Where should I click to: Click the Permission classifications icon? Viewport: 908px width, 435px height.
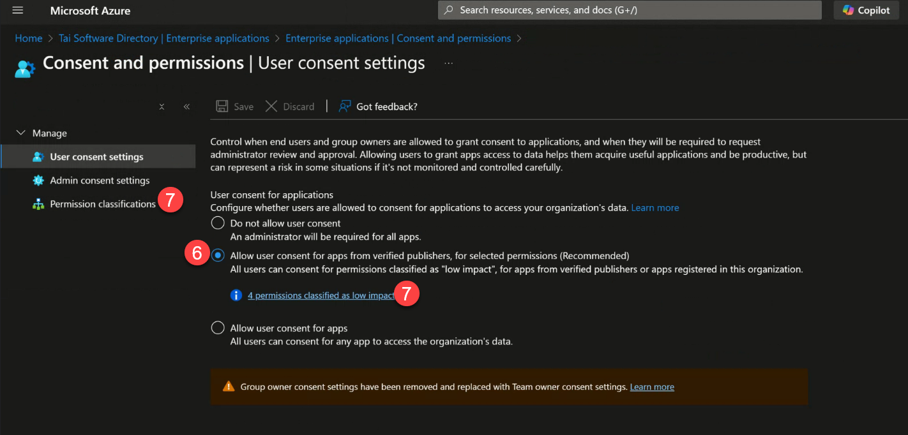coord(39,204)
